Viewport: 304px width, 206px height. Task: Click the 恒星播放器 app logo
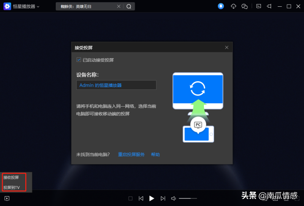pyautogui.click(x=7, y=6)
